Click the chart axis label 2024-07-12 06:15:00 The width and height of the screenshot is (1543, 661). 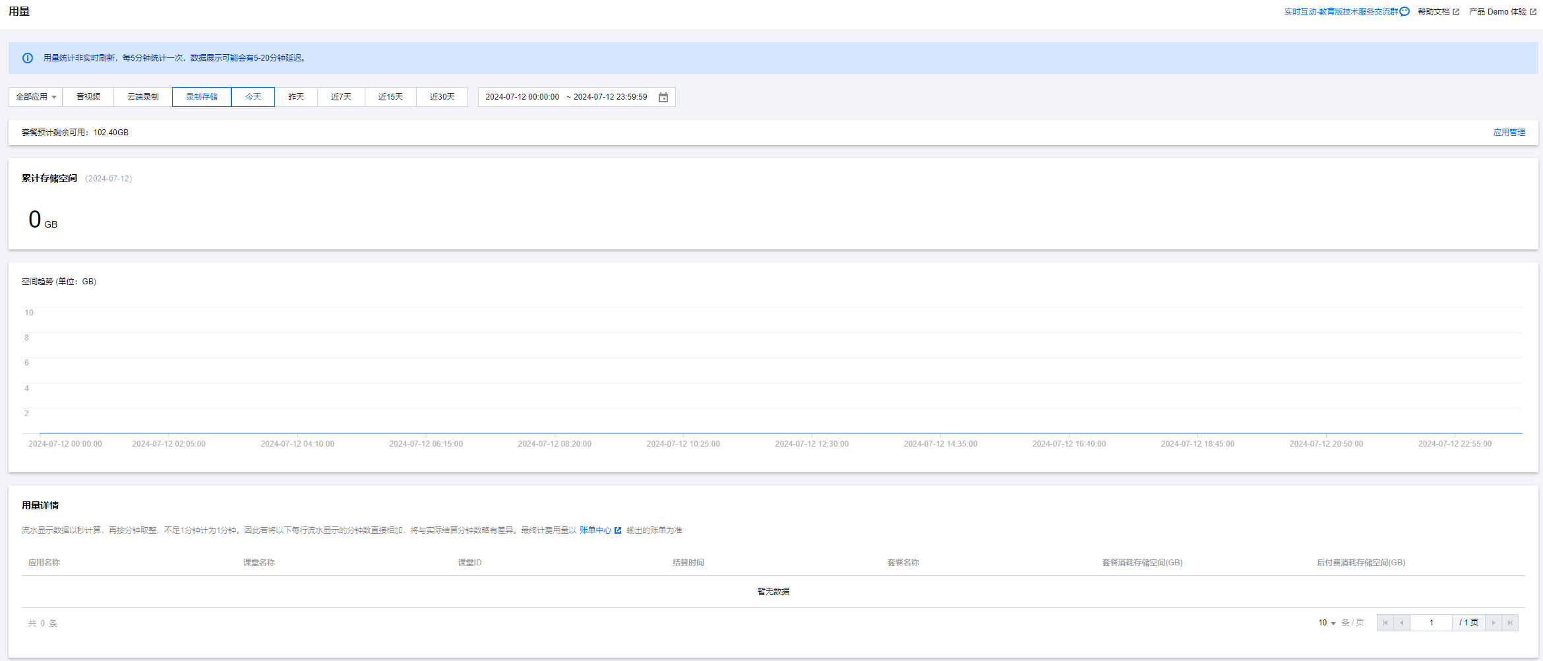click(x=426, y=444)
